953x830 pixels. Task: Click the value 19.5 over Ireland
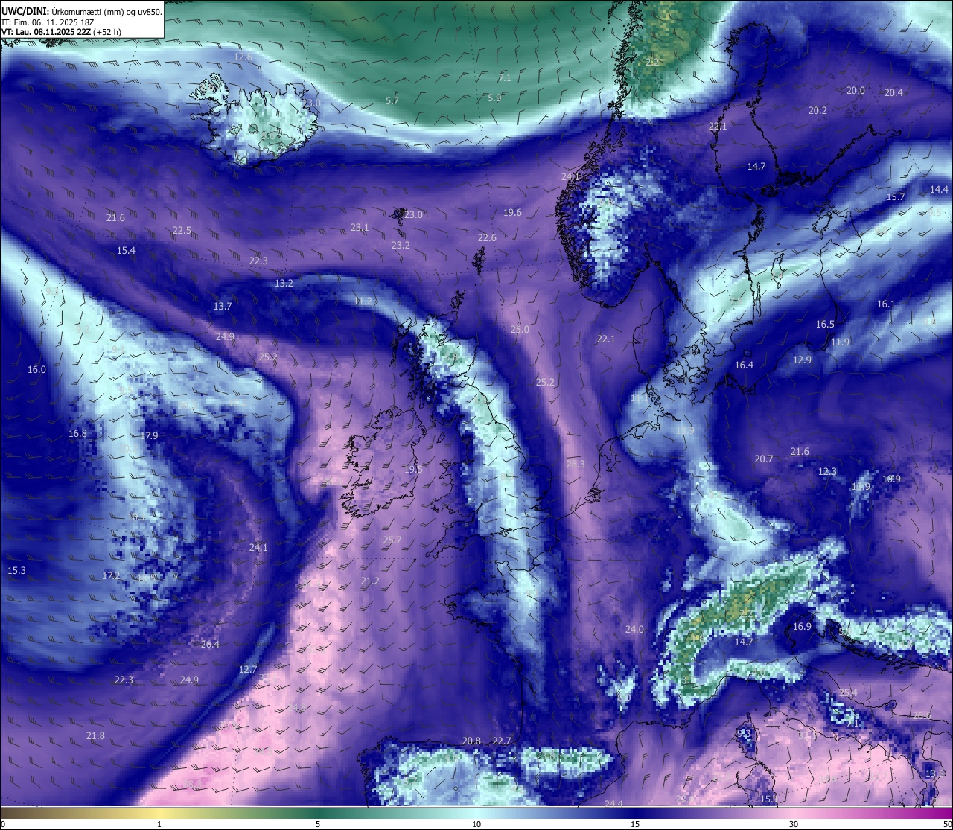click(413, 470)
